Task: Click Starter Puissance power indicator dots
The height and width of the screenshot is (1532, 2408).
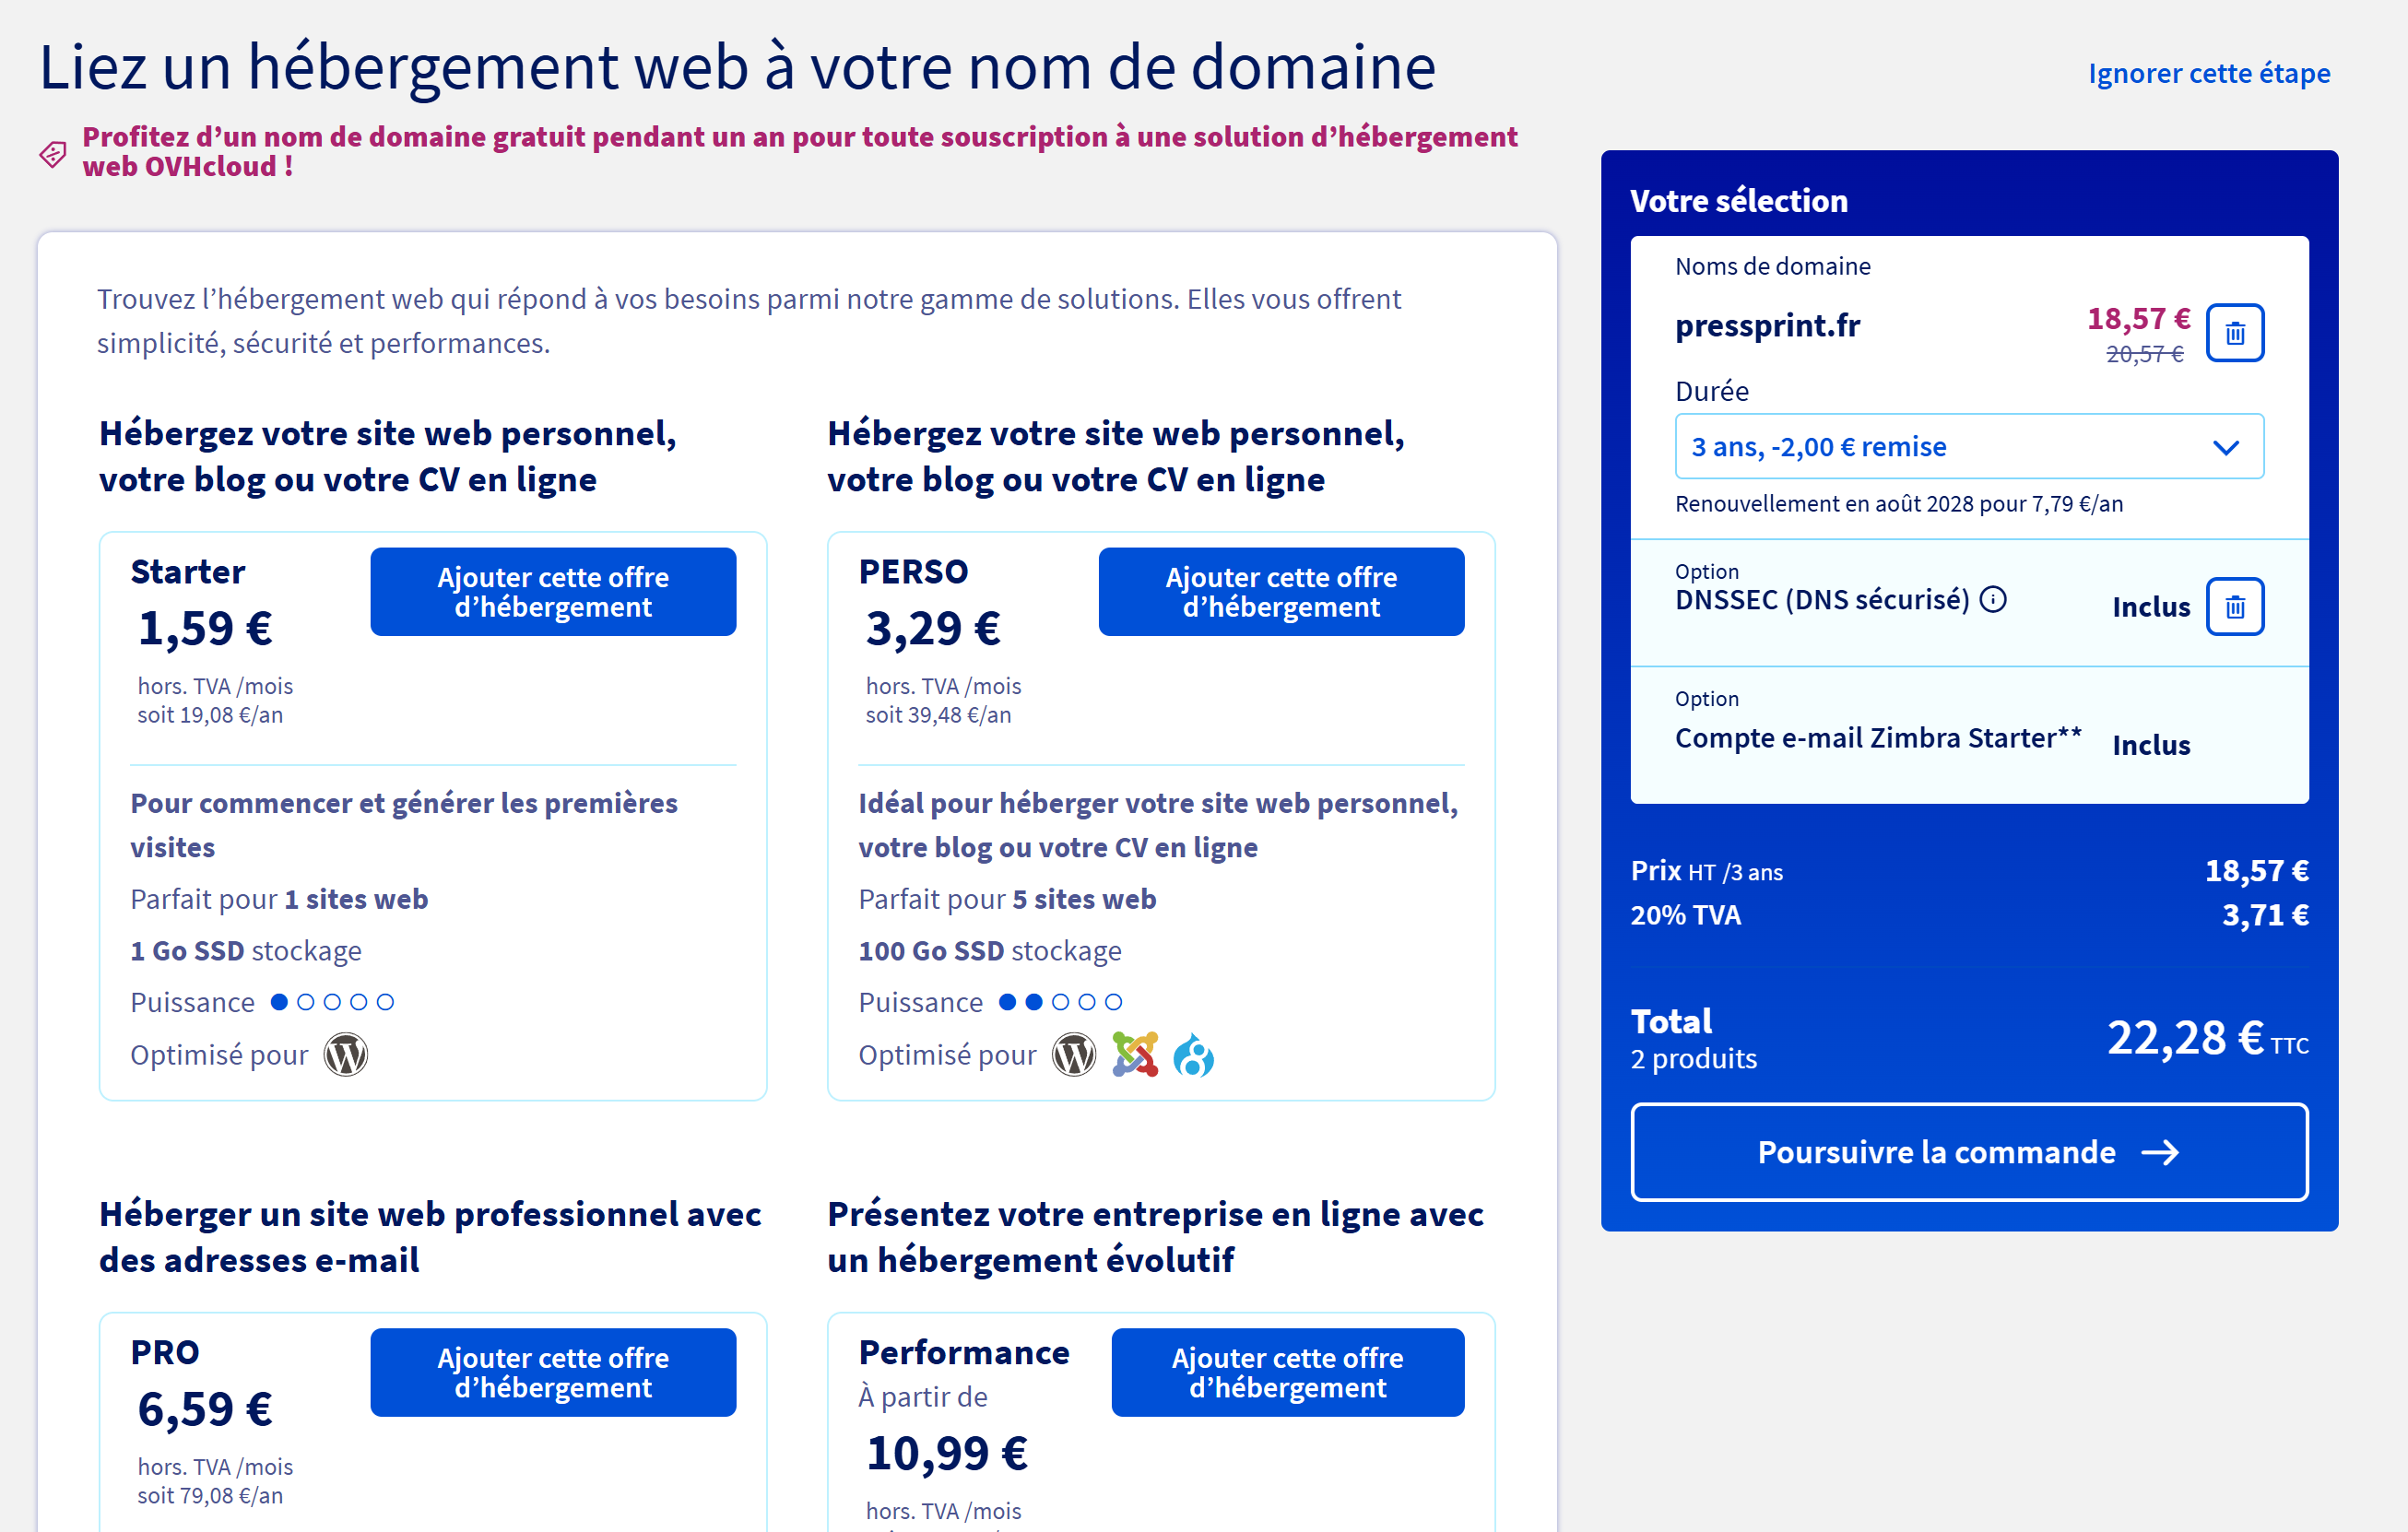Action: pos(332,1002)
